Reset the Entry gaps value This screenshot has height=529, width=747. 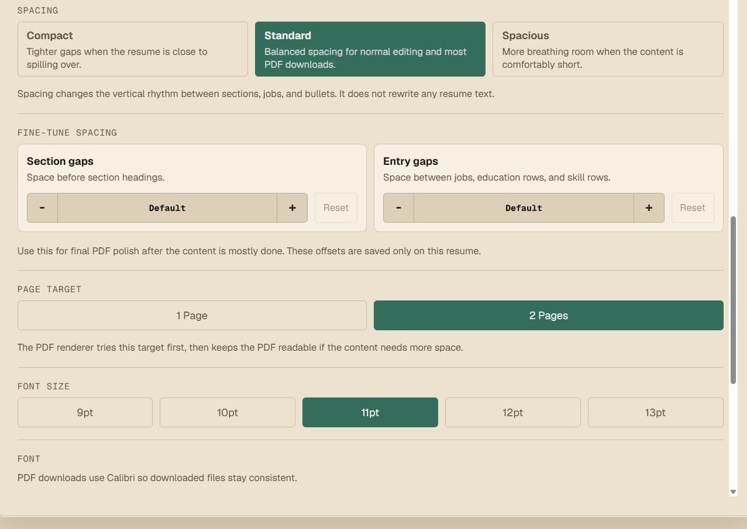(x=693, y=208)
